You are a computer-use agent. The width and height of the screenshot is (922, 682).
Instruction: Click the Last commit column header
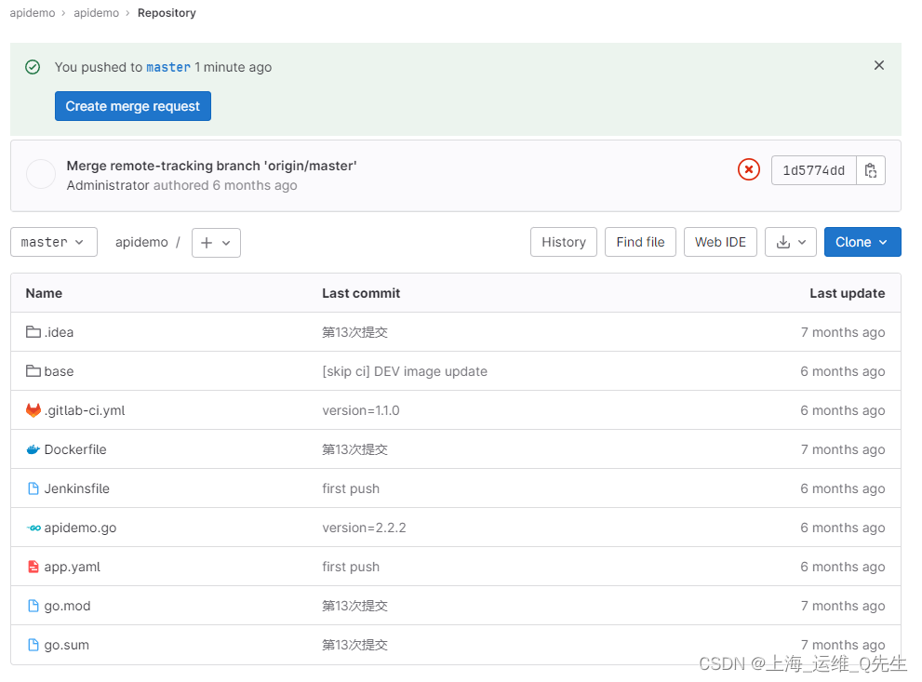pyautogui.click(x=361, y=293)
